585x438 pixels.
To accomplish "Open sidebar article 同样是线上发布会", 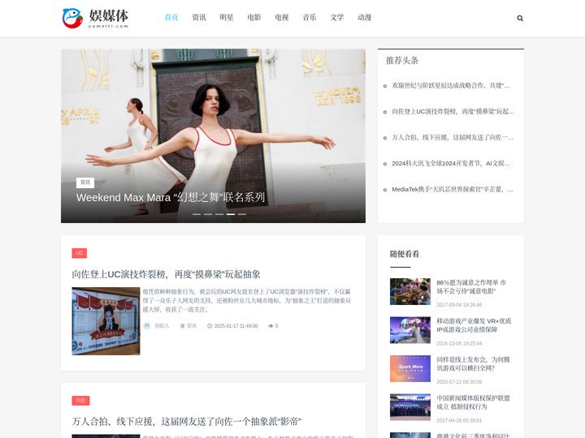I will pos(473,364).
